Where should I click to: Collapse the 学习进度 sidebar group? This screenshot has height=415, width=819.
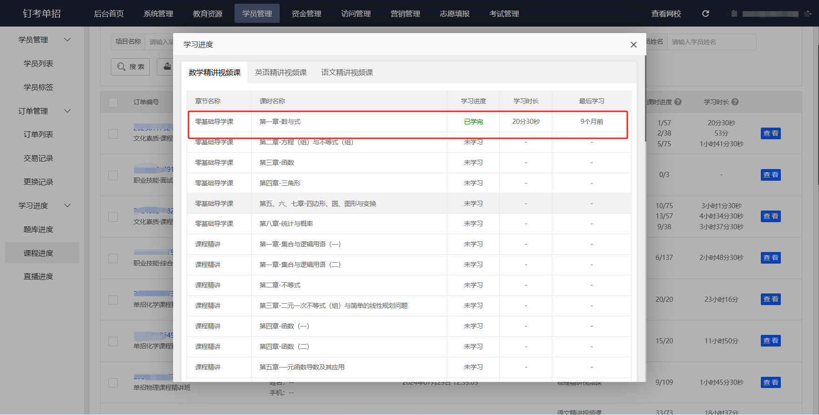tap(67, 205)
